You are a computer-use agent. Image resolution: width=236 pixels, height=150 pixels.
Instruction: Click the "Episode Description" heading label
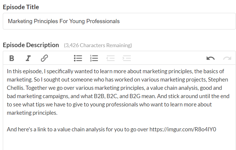click(31, 45)
